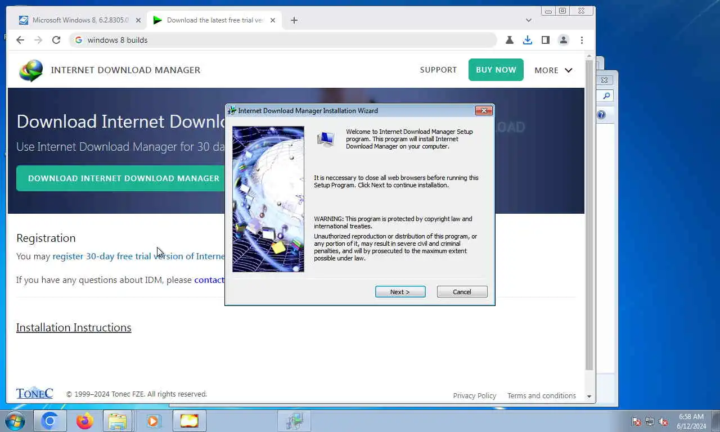The image size is (720, 432).
Task: Close the Download free trial tab
Action: click(x=273, y=20)
